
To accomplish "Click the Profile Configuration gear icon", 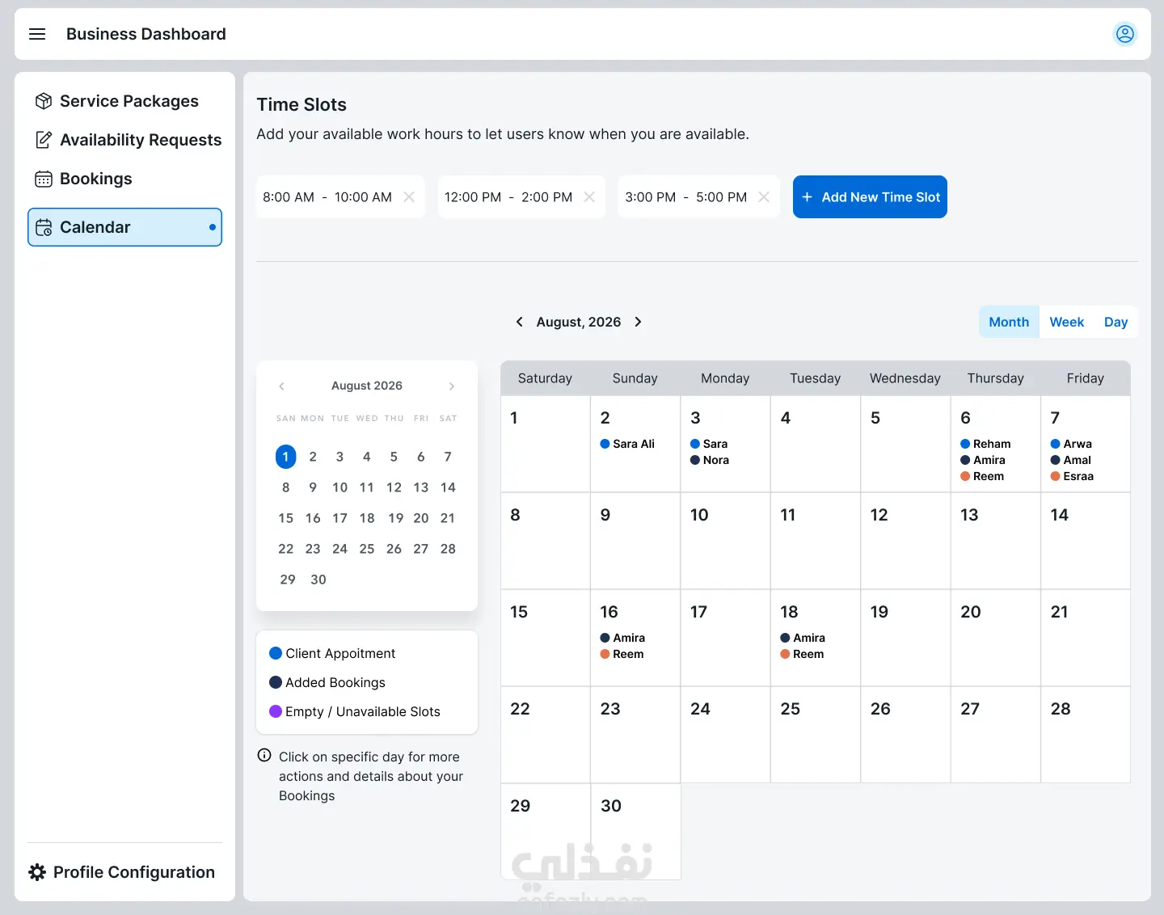I will [37, 872].
